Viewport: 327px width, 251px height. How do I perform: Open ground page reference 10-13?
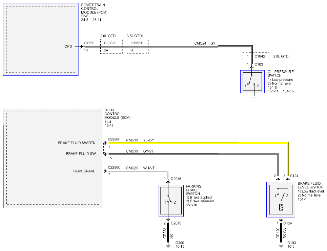(x=180, y=247)
